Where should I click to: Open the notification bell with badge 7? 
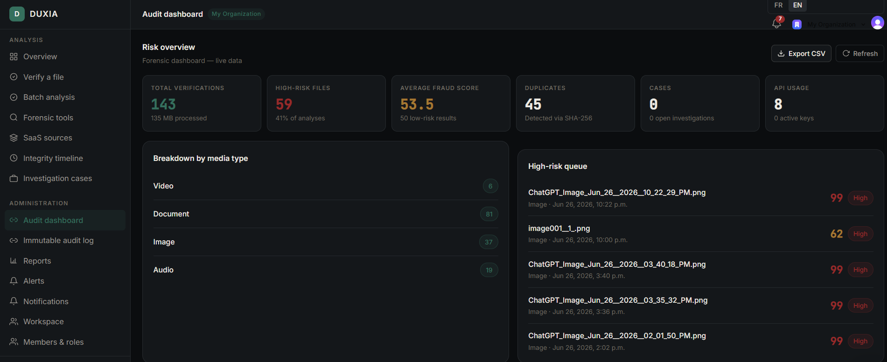click(777, 23)
